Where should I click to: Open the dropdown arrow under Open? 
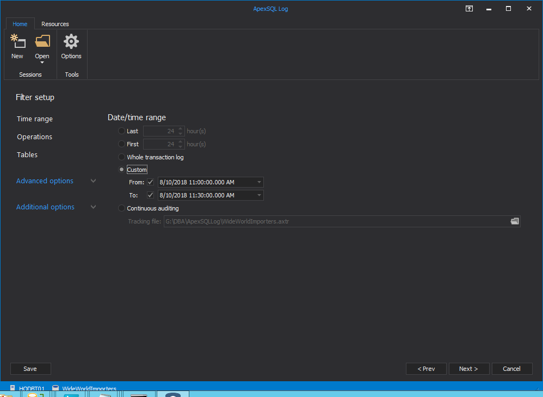42,63
